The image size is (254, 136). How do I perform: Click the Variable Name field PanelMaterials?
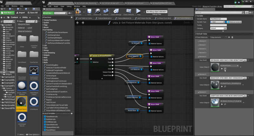point(218,19)
